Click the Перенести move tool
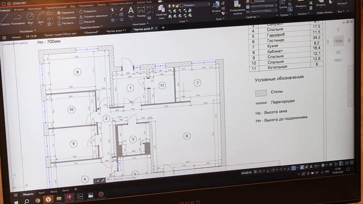Screen dimensions: 363x204 coord(66,12)
